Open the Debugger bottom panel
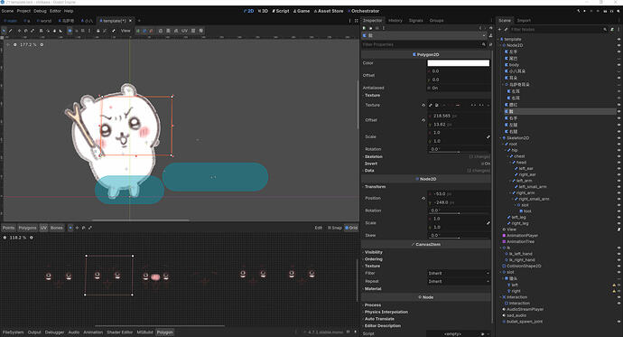The image size is (623, 337). (54, 332)
